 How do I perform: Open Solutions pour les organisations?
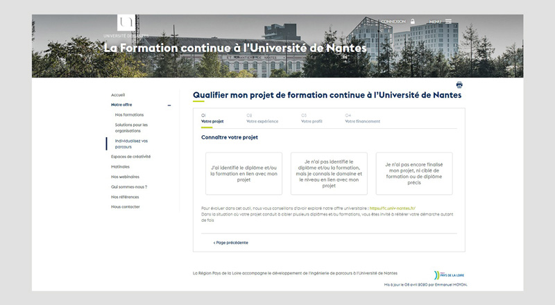coord(131,128)
